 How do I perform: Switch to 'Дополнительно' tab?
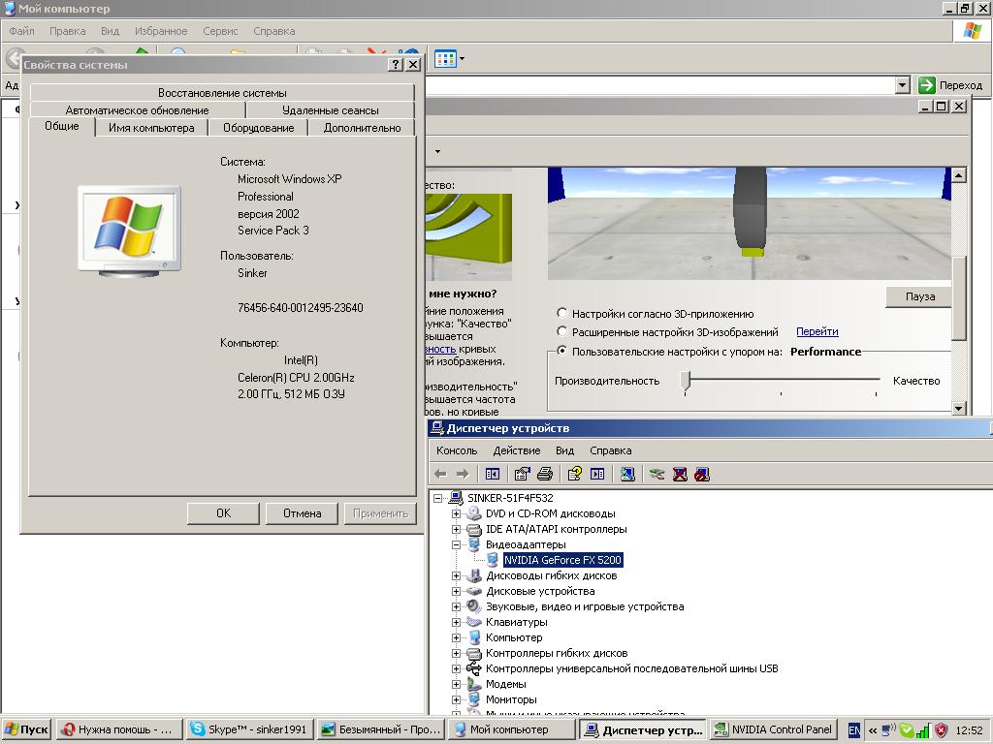point(363,127)
